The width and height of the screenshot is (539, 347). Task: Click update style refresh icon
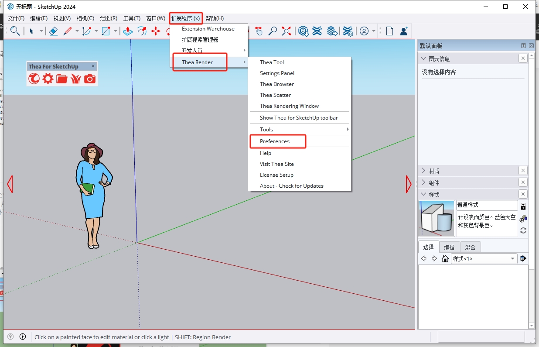tap(523, 230)
